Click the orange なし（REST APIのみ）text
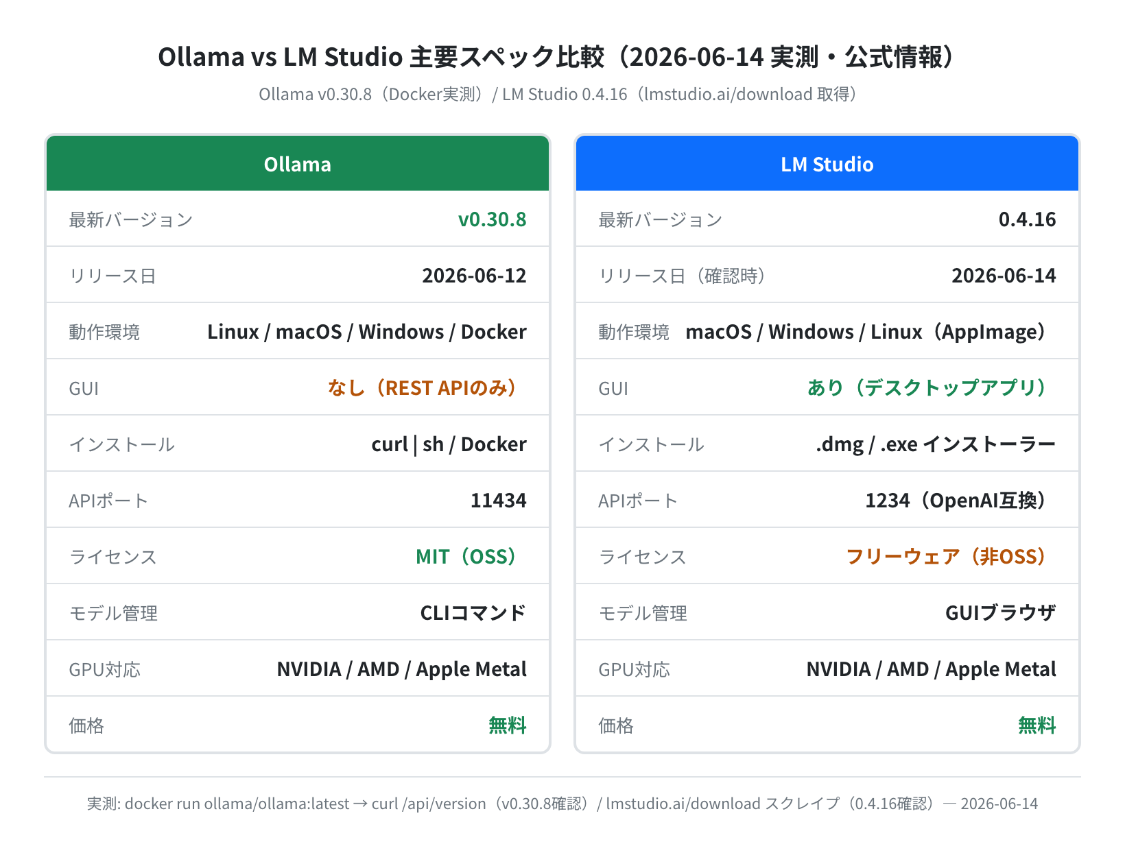The height and width of the screenshot is (842, 1125). click(427, 388)
